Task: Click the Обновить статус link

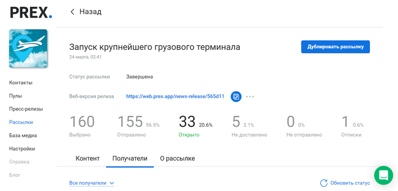Action: click(350, 183)
